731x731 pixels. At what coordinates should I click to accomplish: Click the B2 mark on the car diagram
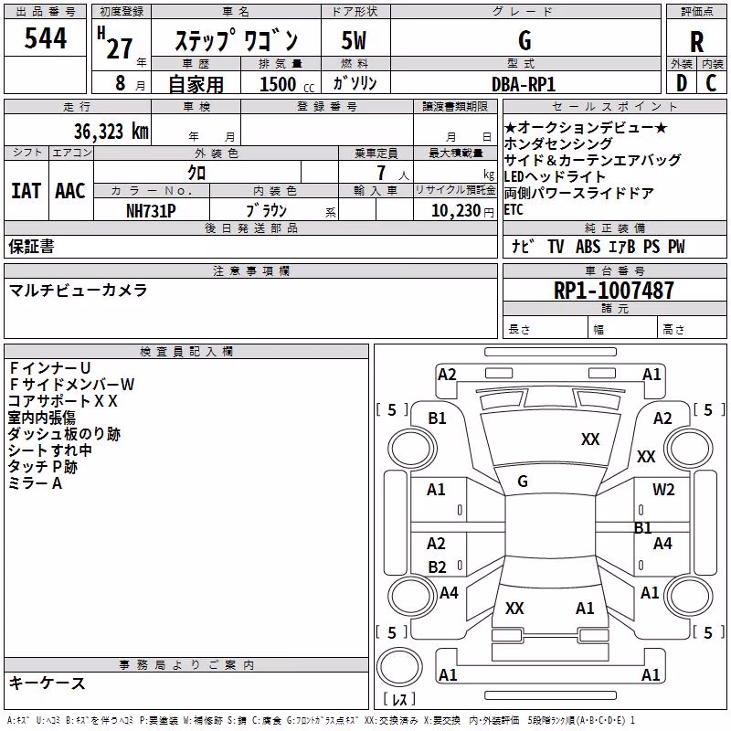[x=437, y=567]
